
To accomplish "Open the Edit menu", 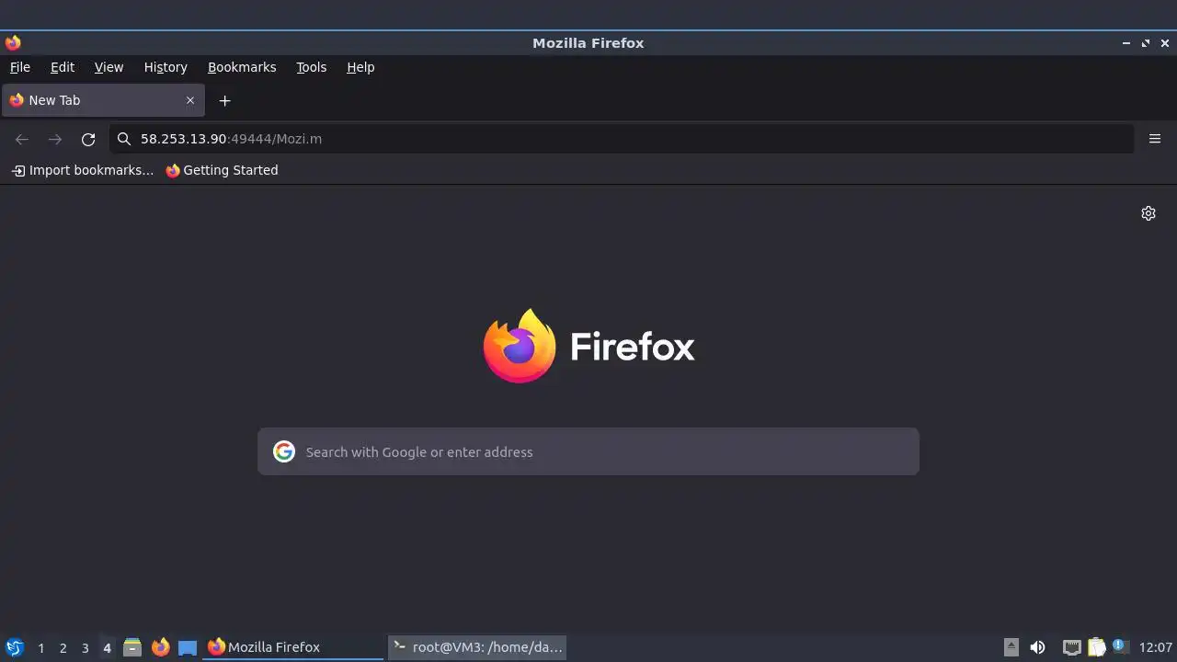I will coord(63,67).
